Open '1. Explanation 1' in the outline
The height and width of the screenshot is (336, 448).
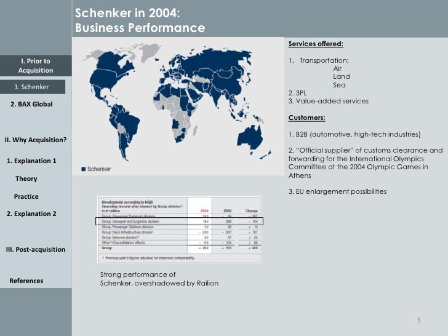point(31,161)
